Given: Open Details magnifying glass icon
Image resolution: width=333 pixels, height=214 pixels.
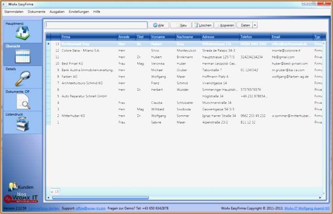Looking at the screenshot, I should 23,78.
